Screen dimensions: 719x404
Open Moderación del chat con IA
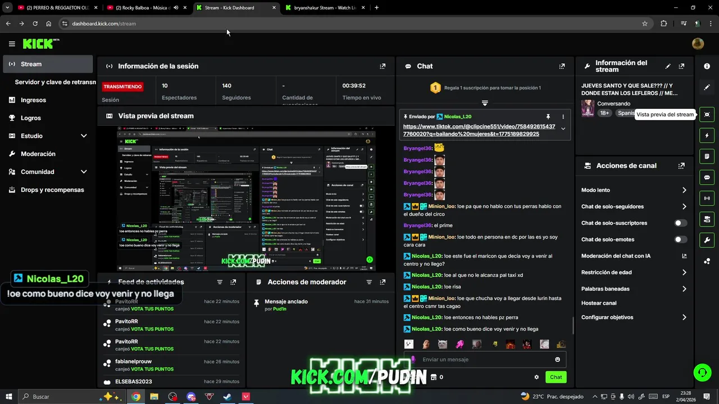[x=634, y=256]
